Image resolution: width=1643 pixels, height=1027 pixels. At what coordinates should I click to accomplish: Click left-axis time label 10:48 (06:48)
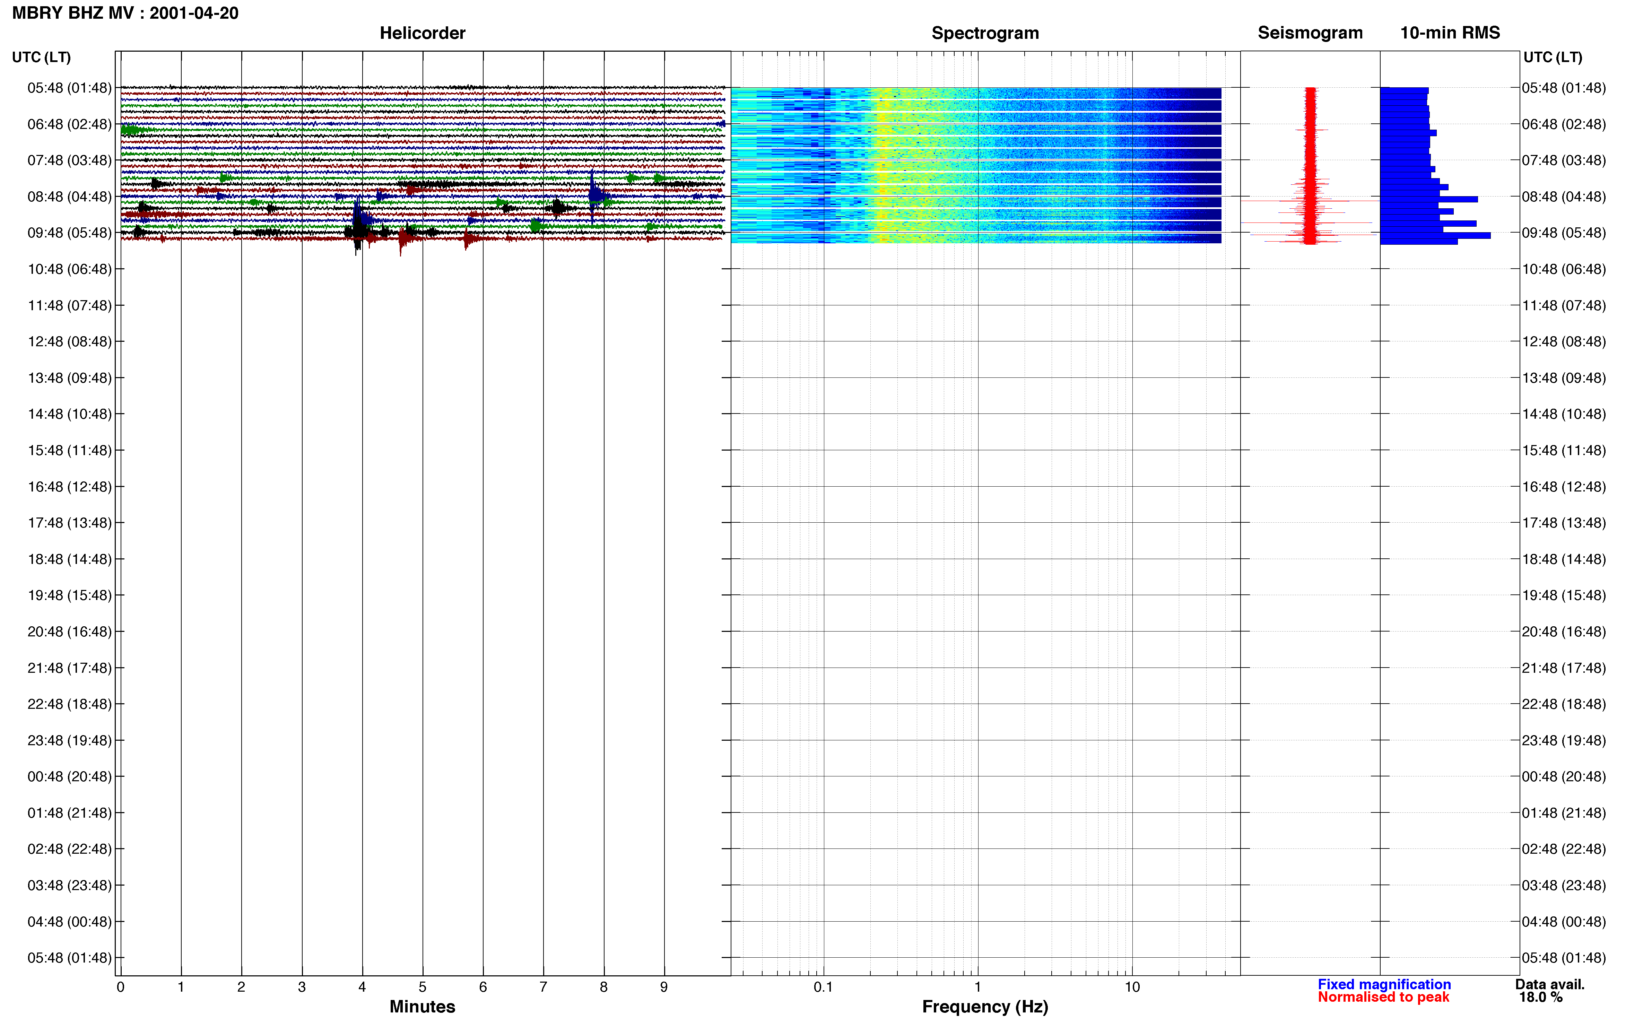[x=69, y=269]
